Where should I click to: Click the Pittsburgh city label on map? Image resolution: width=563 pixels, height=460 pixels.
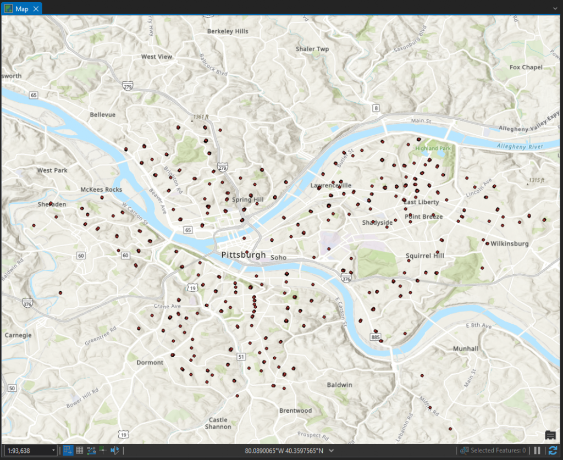tap(243, 255)
